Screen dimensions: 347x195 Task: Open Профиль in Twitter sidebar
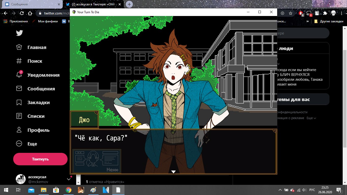coord(33,130)
